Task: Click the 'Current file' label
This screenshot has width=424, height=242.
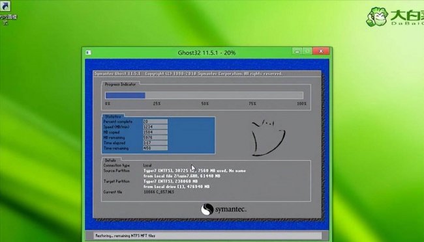Action: (113, 192)
